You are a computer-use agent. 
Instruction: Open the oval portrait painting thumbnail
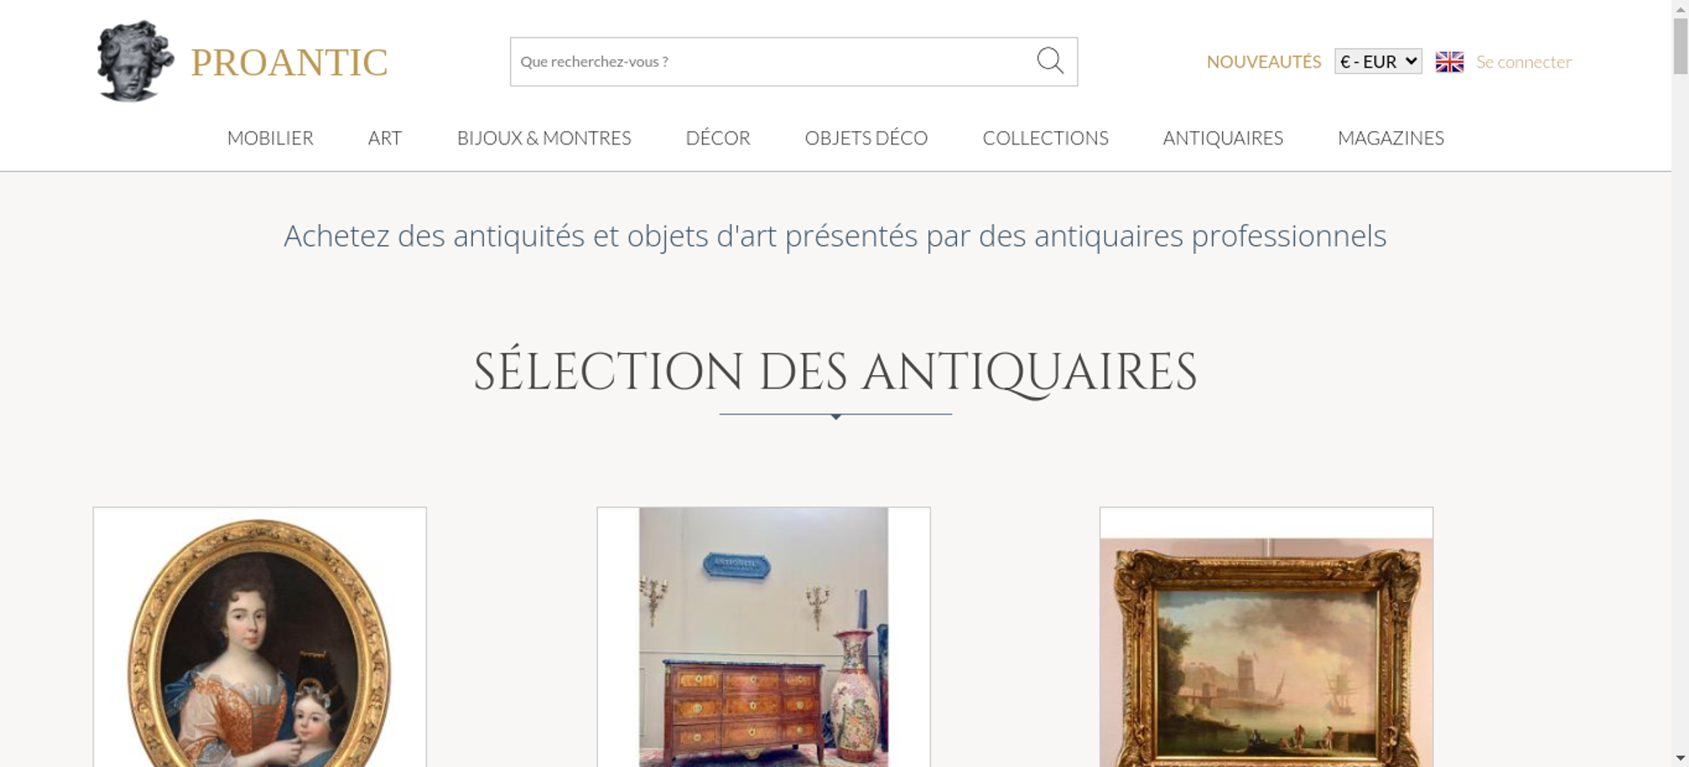(259, 637)
